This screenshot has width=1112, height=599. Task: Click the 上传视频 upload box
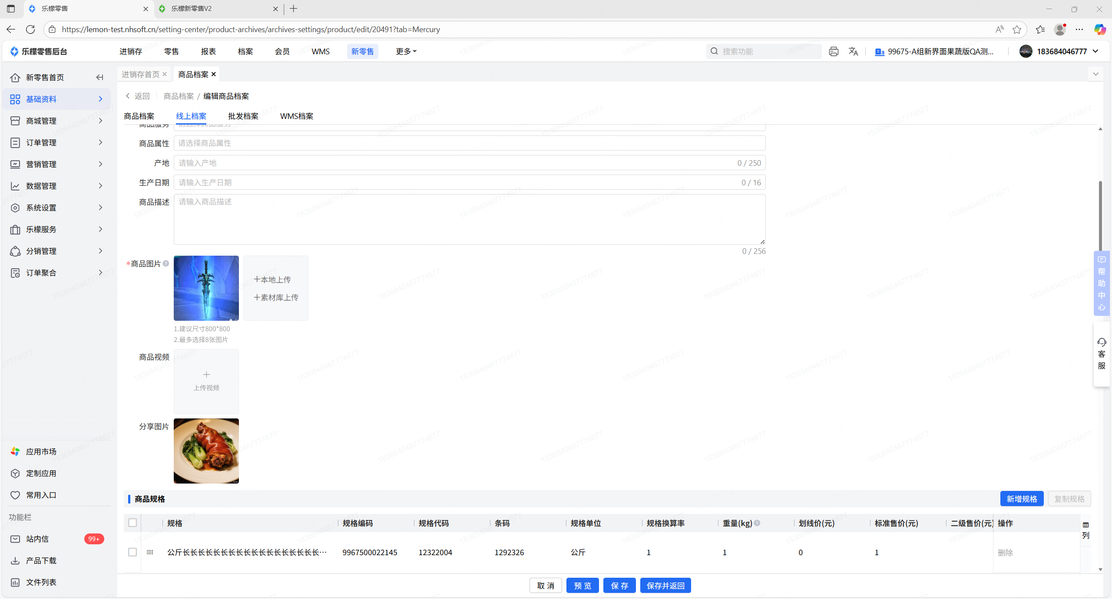coord(206,381)
